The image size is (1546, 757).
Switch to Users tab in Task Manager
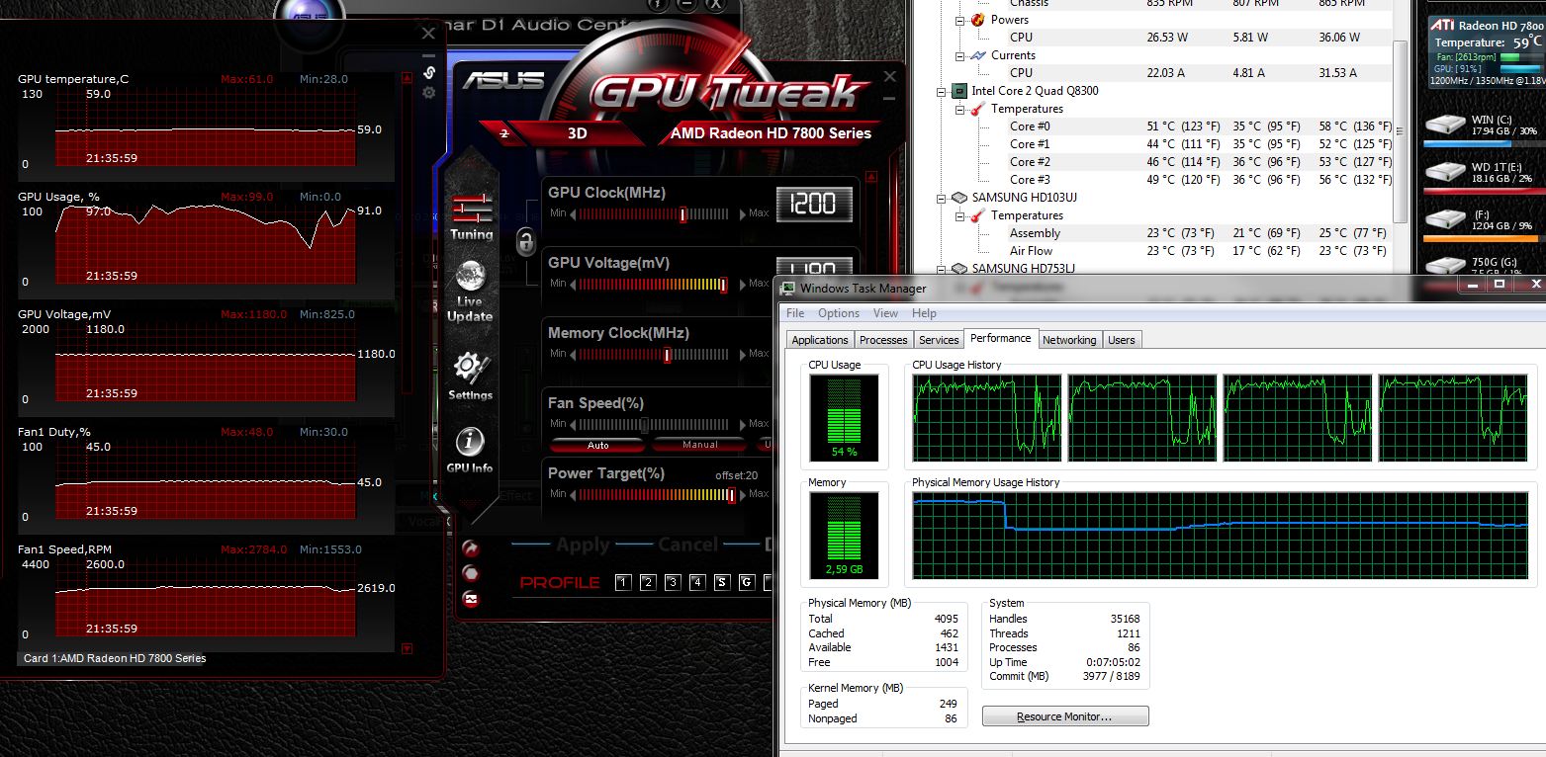coord(1122,340)
